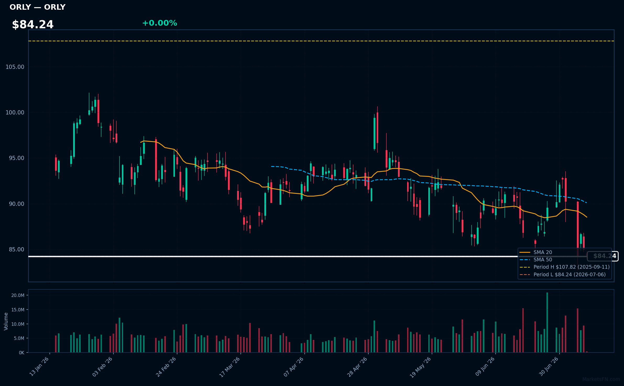624x386 pixels.
Task: Select the SMA 50 legend entry
Action: tap(536, 260)
